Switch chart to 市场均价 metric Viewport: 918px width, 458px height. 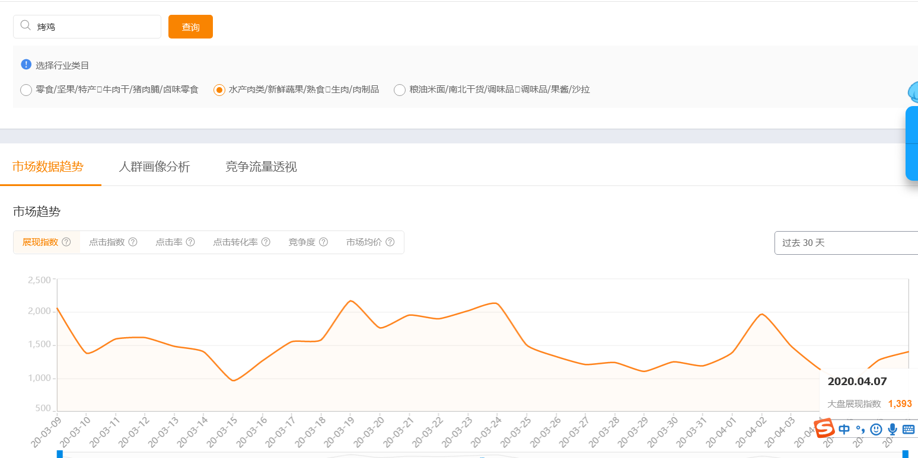coord(364,242)
